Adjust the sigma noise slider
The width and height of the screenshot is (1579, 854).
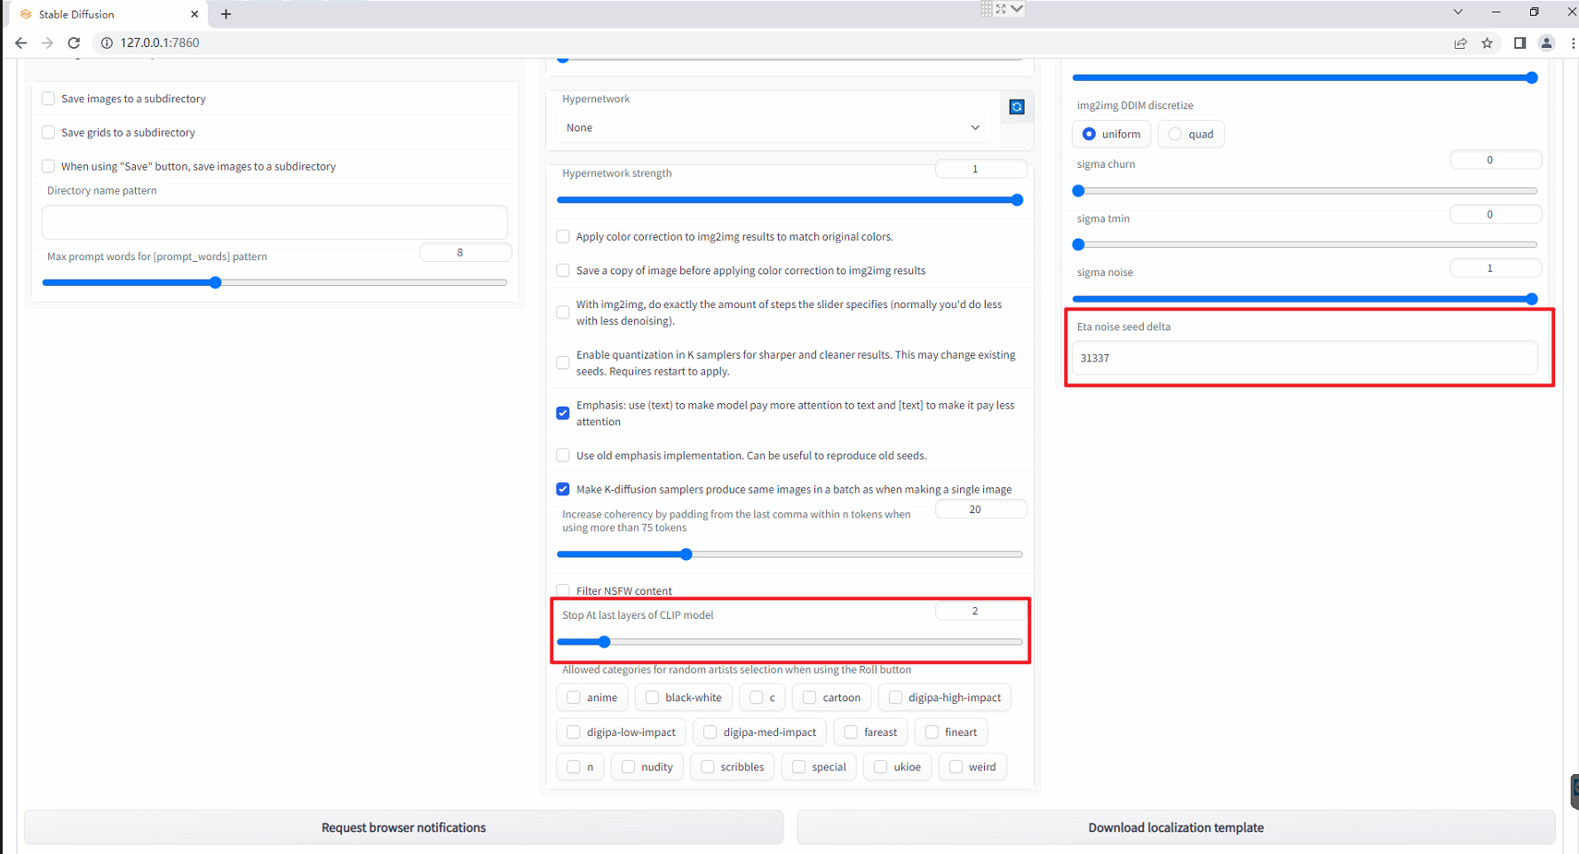tap(1305, 299)
